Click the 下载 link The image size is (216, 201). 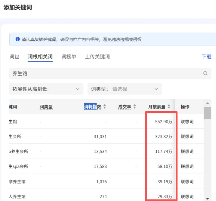(206, 57)
